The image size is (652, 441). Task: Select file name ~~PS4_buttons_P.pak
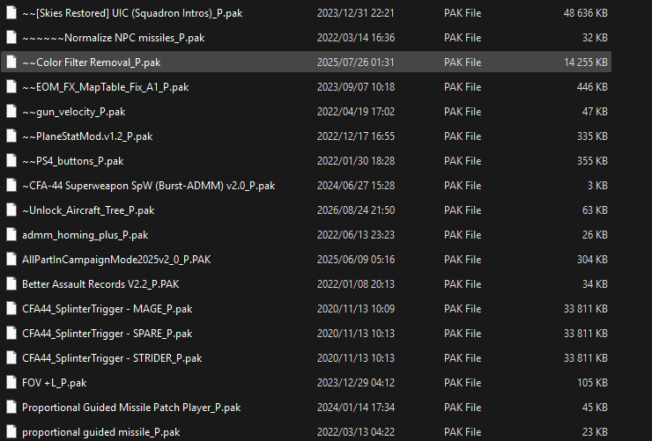pyautogui.click(x=73, y=161)
